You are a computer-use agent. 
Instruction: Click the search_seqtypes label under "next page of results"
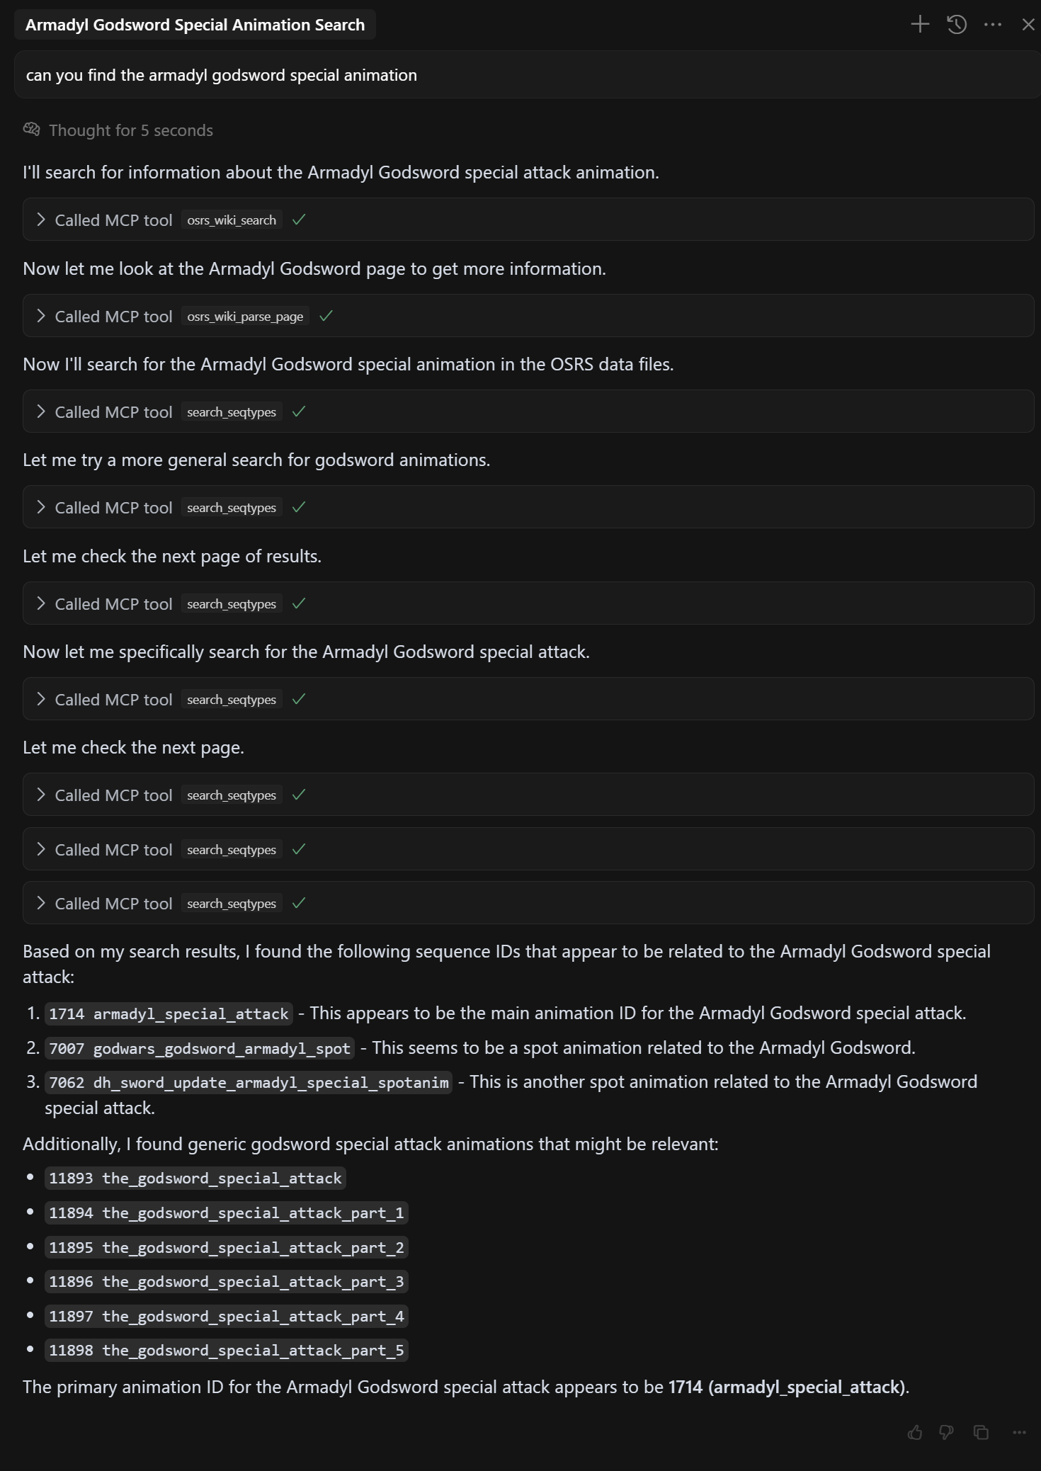232,604
